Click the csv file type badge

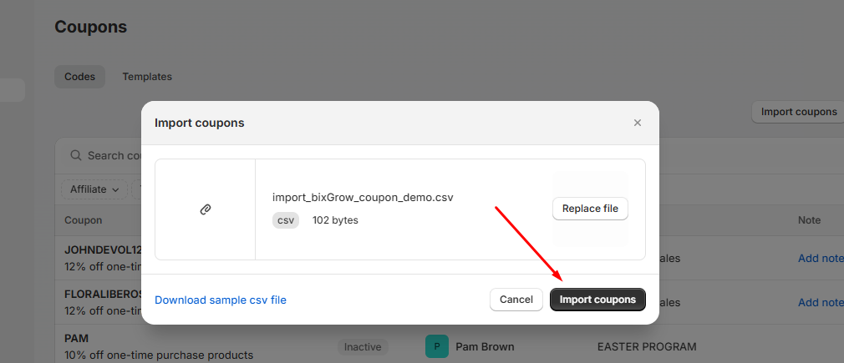pyautogui.click(x=286, y=220)
